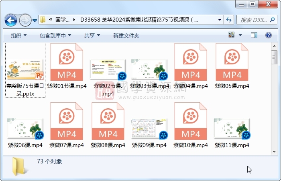Select the 紫微07课.mp4 file icon
Image resolution: width=281 pixels, height=181 pixels.
tap(67, 121)
